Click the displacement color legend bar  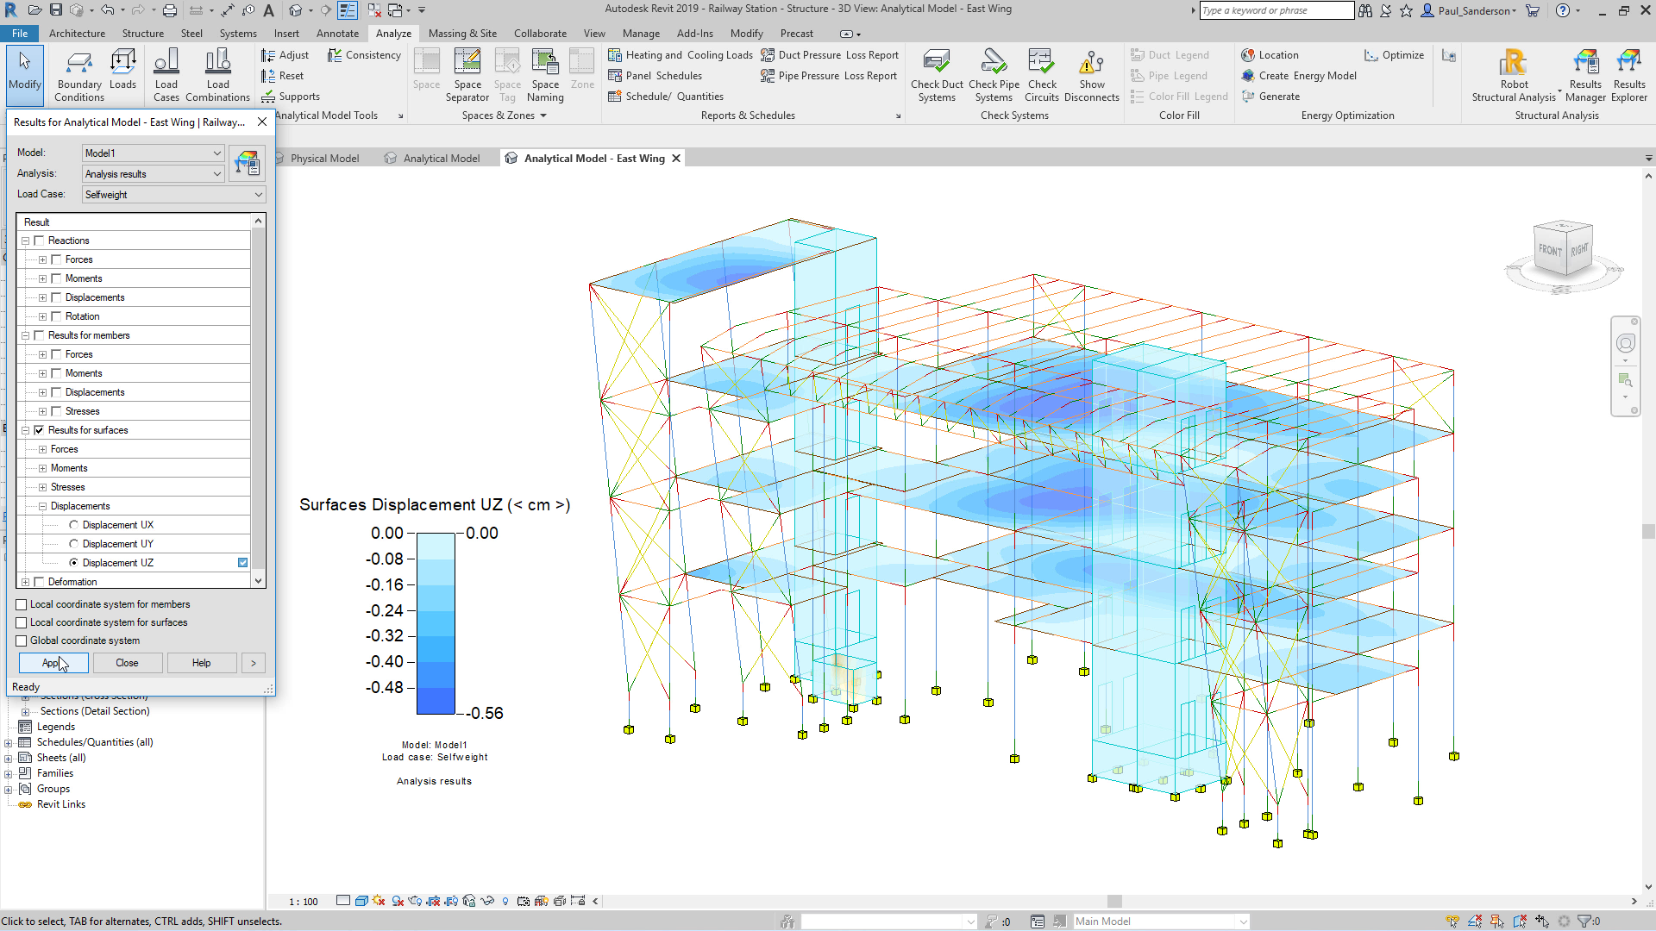click(x=436, y=623)
